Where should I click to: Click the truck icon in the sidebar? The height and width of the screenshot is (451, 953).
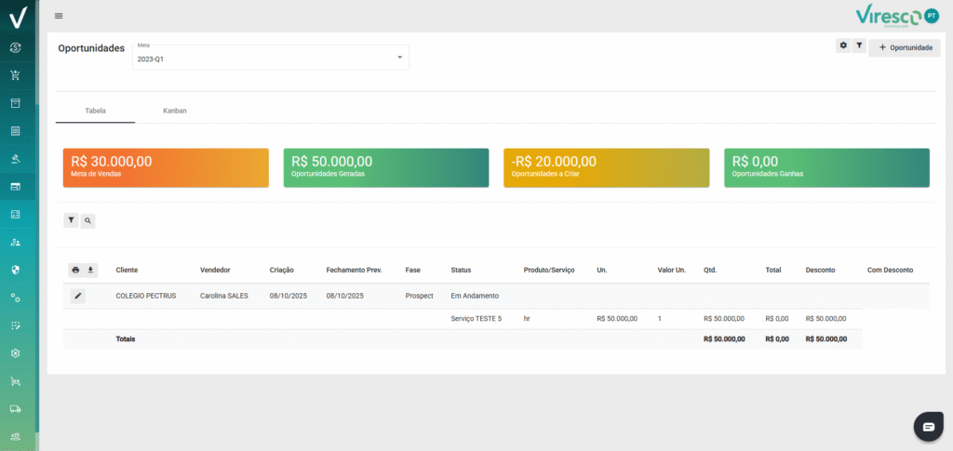(x=16, y=408)
